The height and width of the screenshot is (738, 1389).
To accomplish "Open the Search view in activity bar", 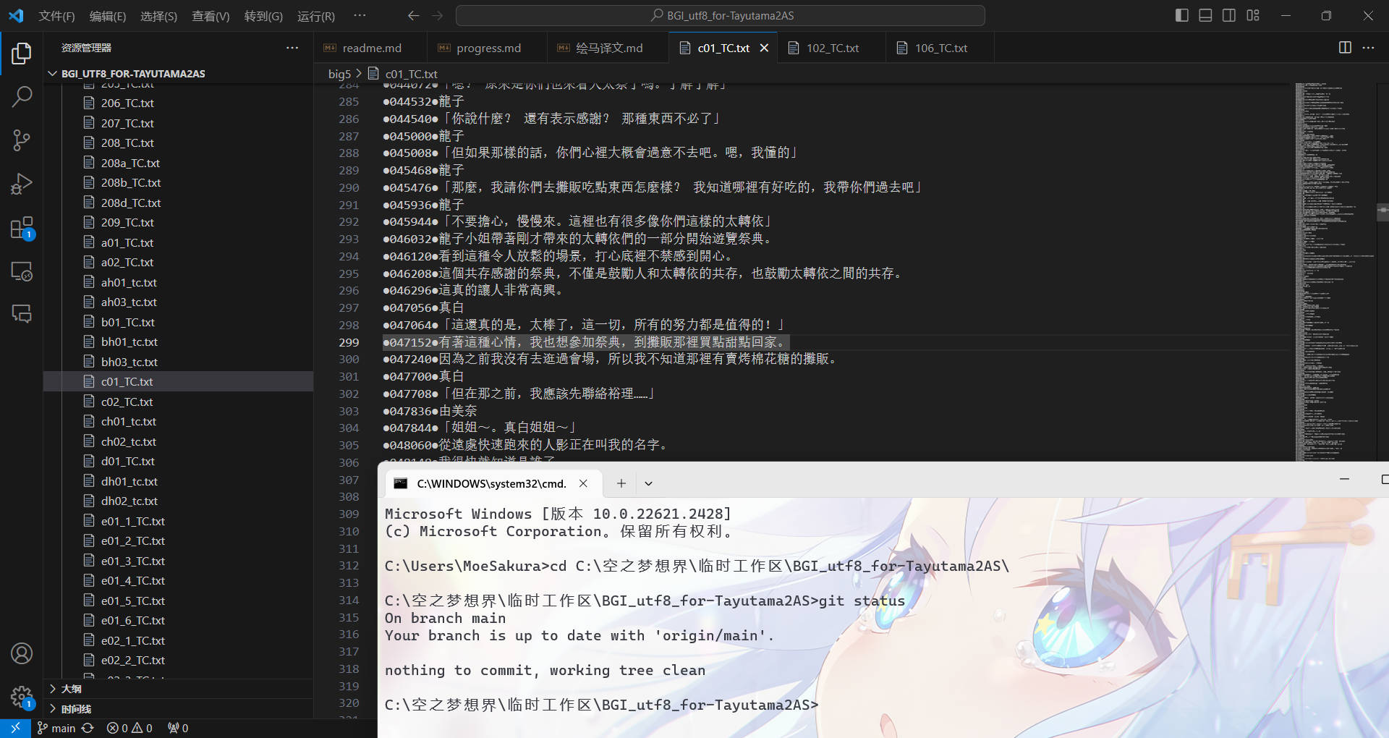I will pyautogui.click(x=22, y=96).
